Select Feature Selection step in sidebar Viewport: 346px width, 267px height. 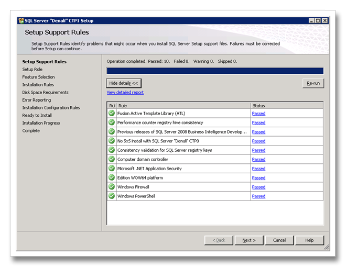tap(38, 77)
